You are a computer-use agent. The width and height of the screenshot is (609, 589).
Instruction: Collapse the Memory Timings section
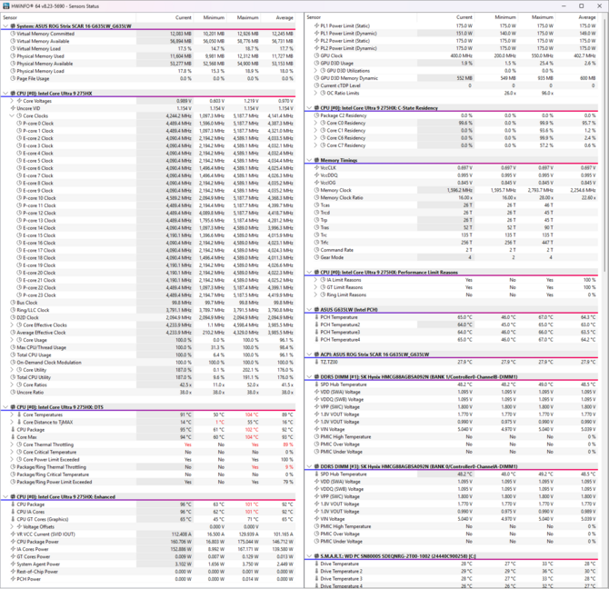(309, 160)
